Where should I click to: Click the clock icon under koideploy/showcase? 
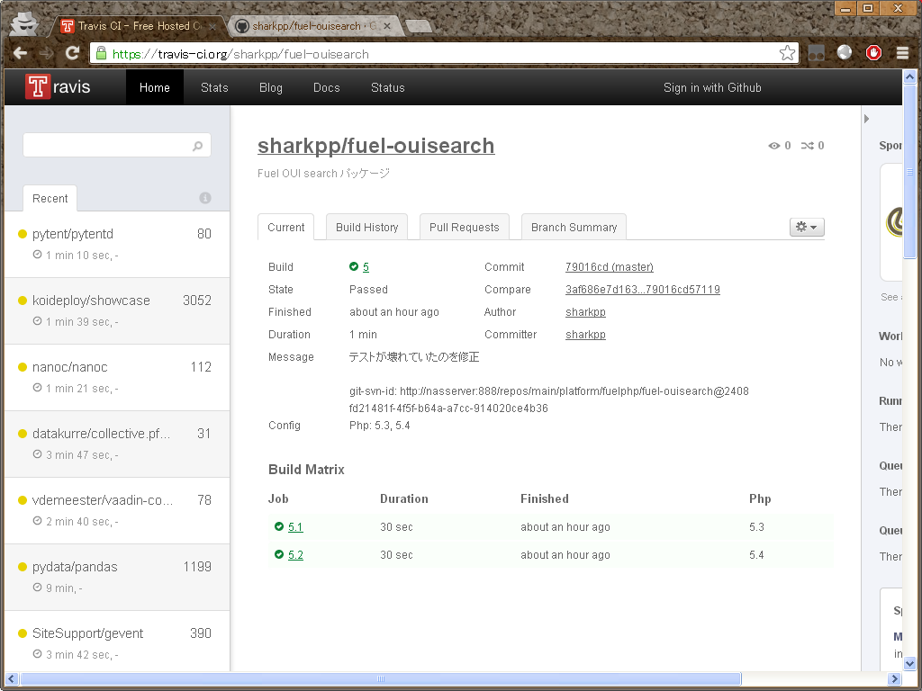(x=37, y=321)
